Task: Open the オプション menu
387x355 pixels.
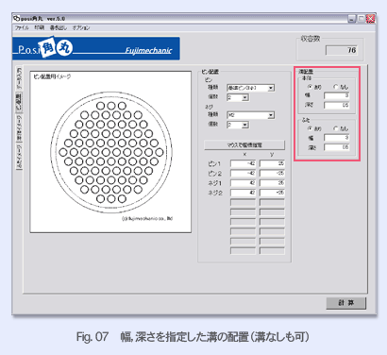Action: [x=81, y=27]
